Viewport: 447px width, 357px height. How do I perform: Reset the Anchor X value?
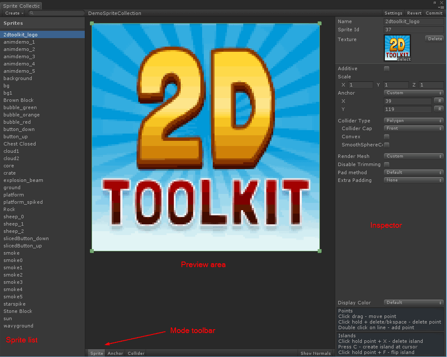[x=439, y=101]
